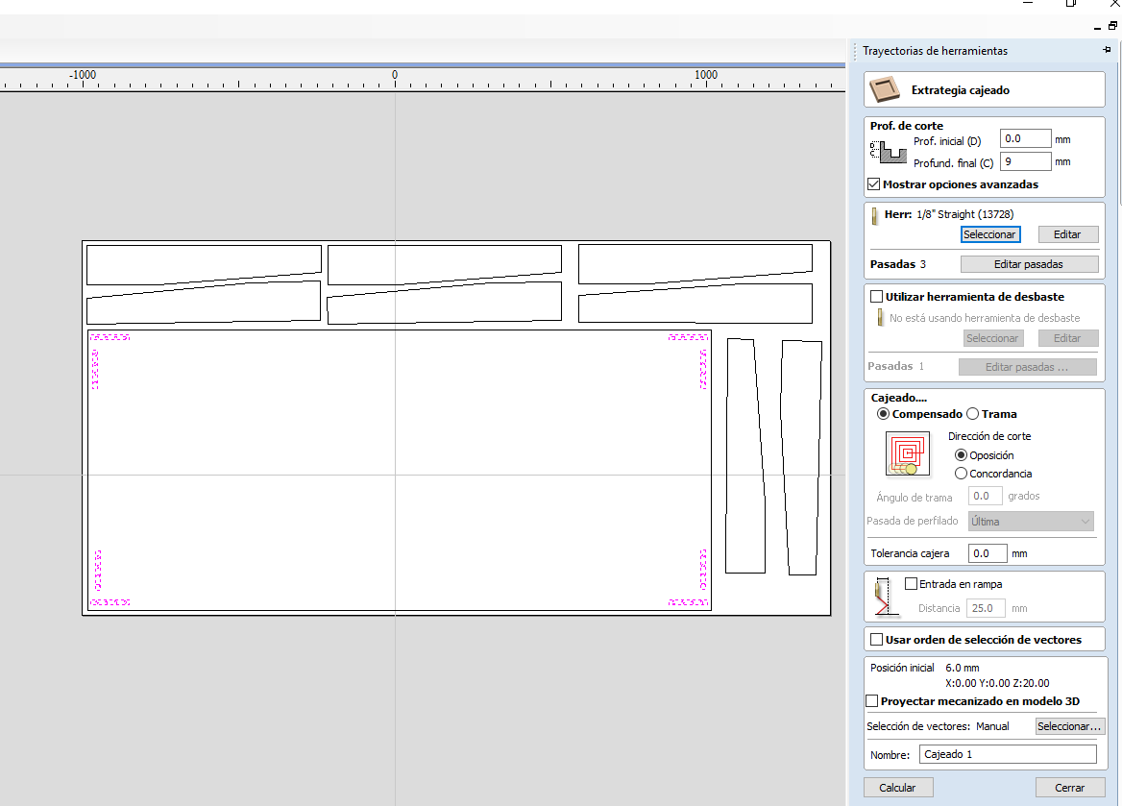The image size is (1122, 806).
Task: Check Usar orden de selección de vectores
Action: tap(876, 639)
